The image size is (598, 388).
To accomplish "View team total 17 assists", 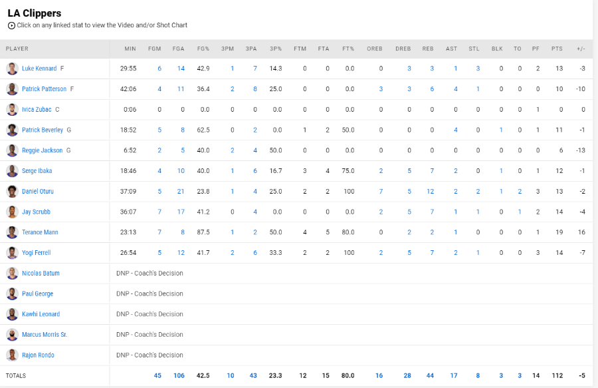I will tap(454, 376).
